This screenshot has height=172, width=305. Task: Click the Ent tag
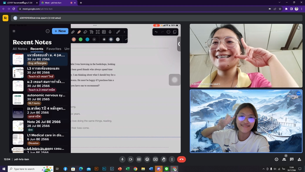30,130
